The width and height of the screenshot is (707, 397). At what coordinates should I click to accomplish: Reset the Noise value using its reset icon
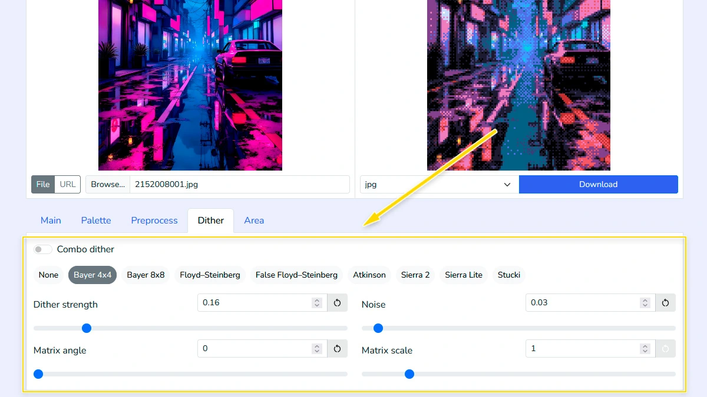(x=665, y=302)
